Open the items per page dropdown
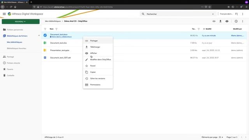 [x=221, y=137]
